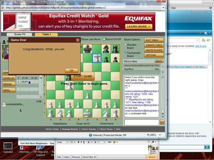Click the chat log scrollbar handle
The width and height of the screenshot is (214, 160).
point(163,112)
